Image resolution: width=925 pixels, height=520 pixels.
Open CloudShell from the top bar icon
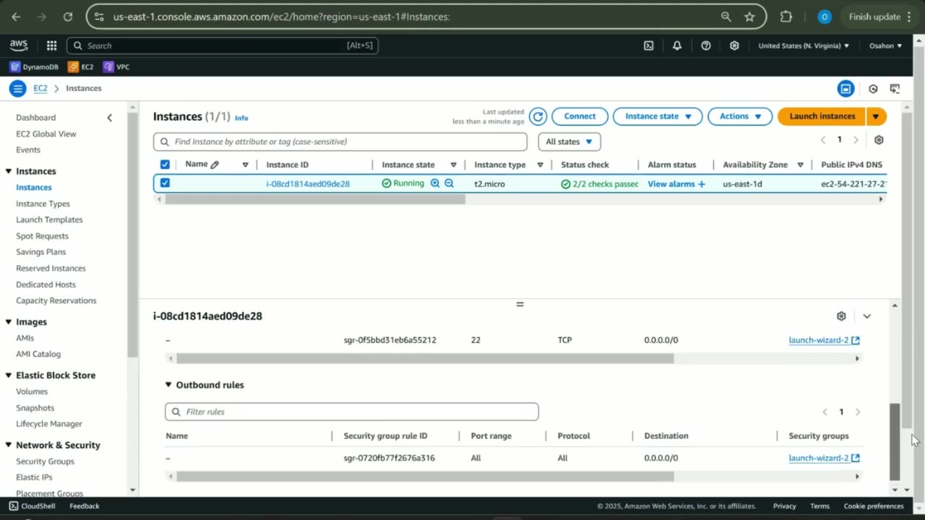pos(649,45)
